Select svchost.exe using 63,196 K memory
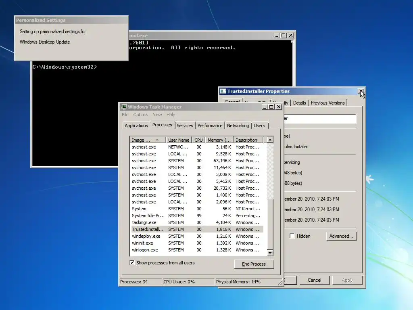Screen dimensions: 413x310 click(x=197, y=161)
